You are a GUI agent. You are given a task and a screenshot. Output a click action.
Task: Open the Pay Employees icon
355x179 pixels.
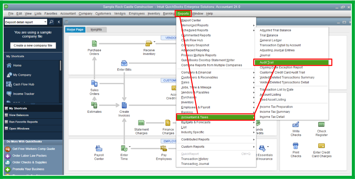pyautogui.click(x=164, y=149)
